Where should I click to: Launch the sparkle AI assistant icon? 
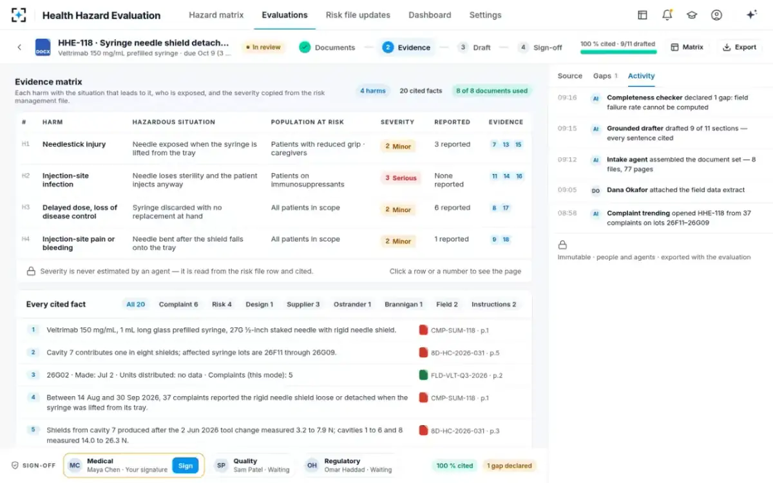[x=751, y=15]
